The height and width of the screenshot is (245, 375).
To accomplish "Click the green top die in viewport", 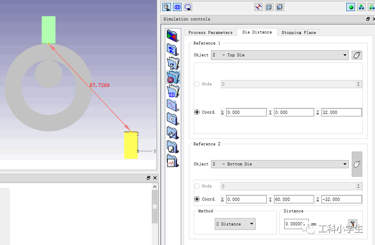I will click(x=49, y=30).
